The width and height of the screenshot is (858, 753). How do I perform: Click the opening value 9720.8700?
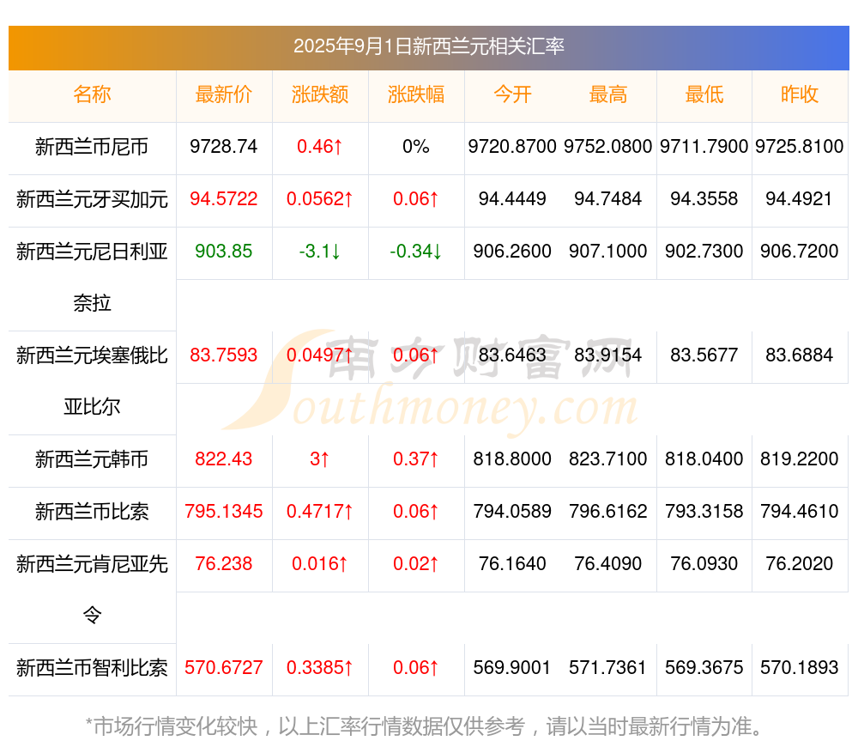point(512,147)
